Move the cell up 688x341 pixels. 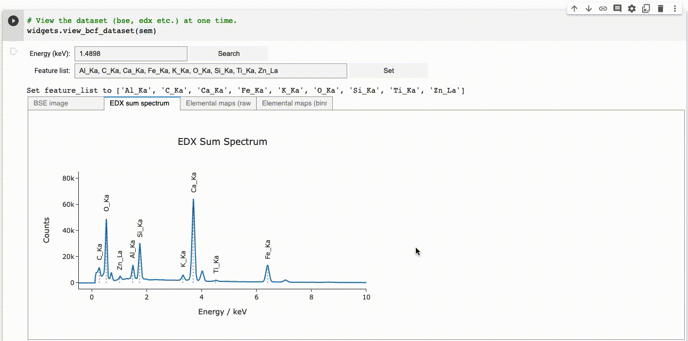point(574,9)
